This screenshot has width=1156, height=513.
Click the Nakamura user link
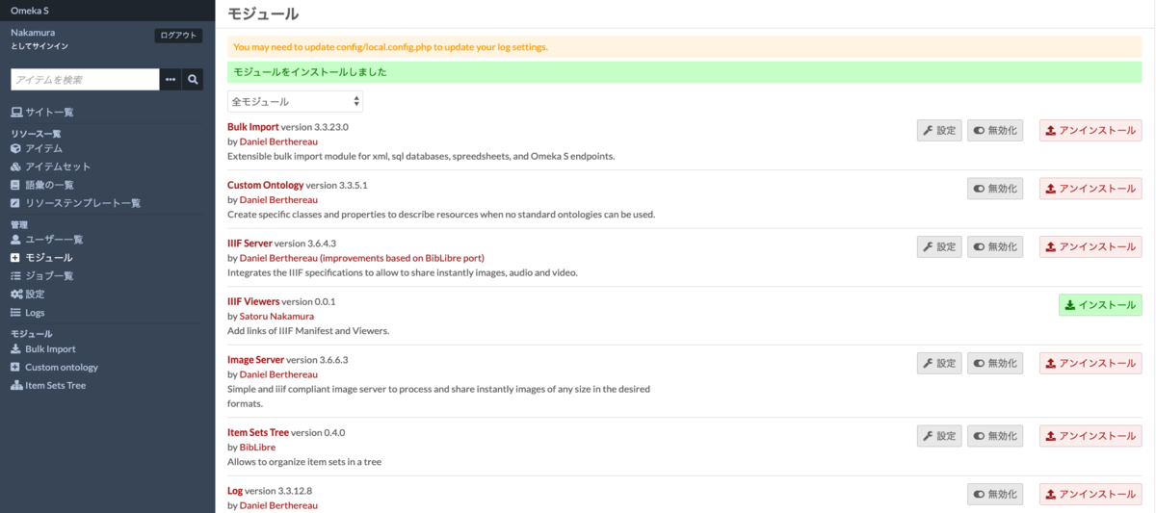[x=33, y=32]
